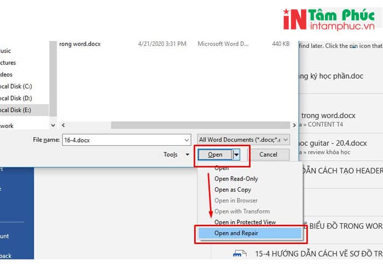Select Local Disk (D:) in navigation pane
383x273 pixels.
coord(16,98)
